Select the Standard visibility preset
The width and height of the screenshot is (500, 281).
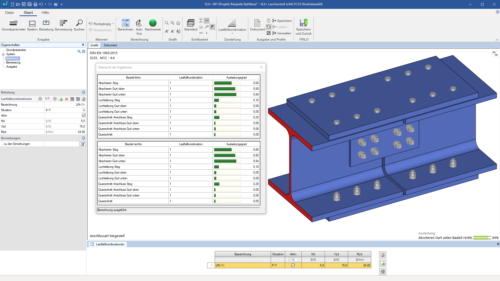(191, 25)
